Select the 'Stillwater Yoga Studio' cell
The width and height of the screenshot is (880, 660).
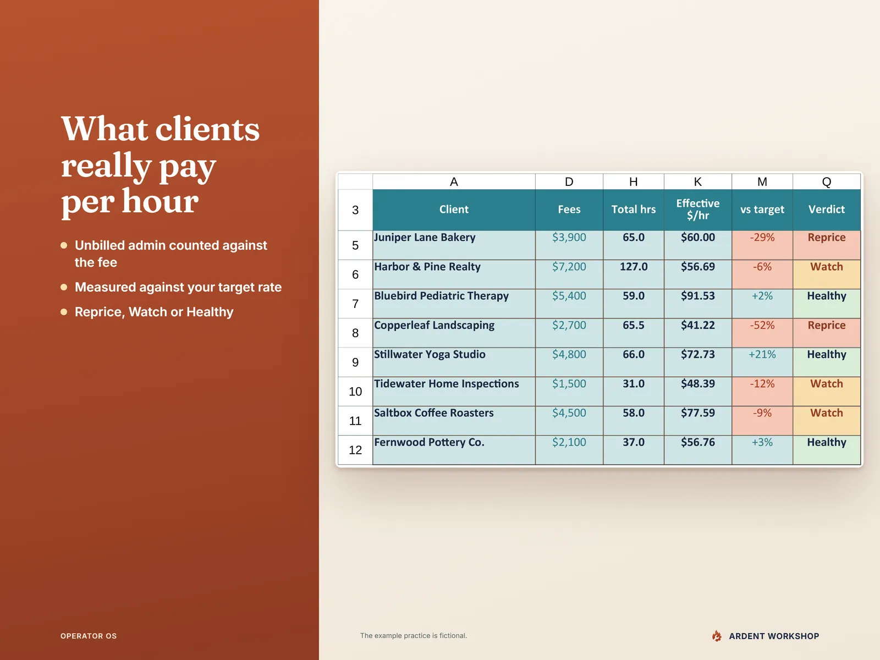click(x=454, y=362)
